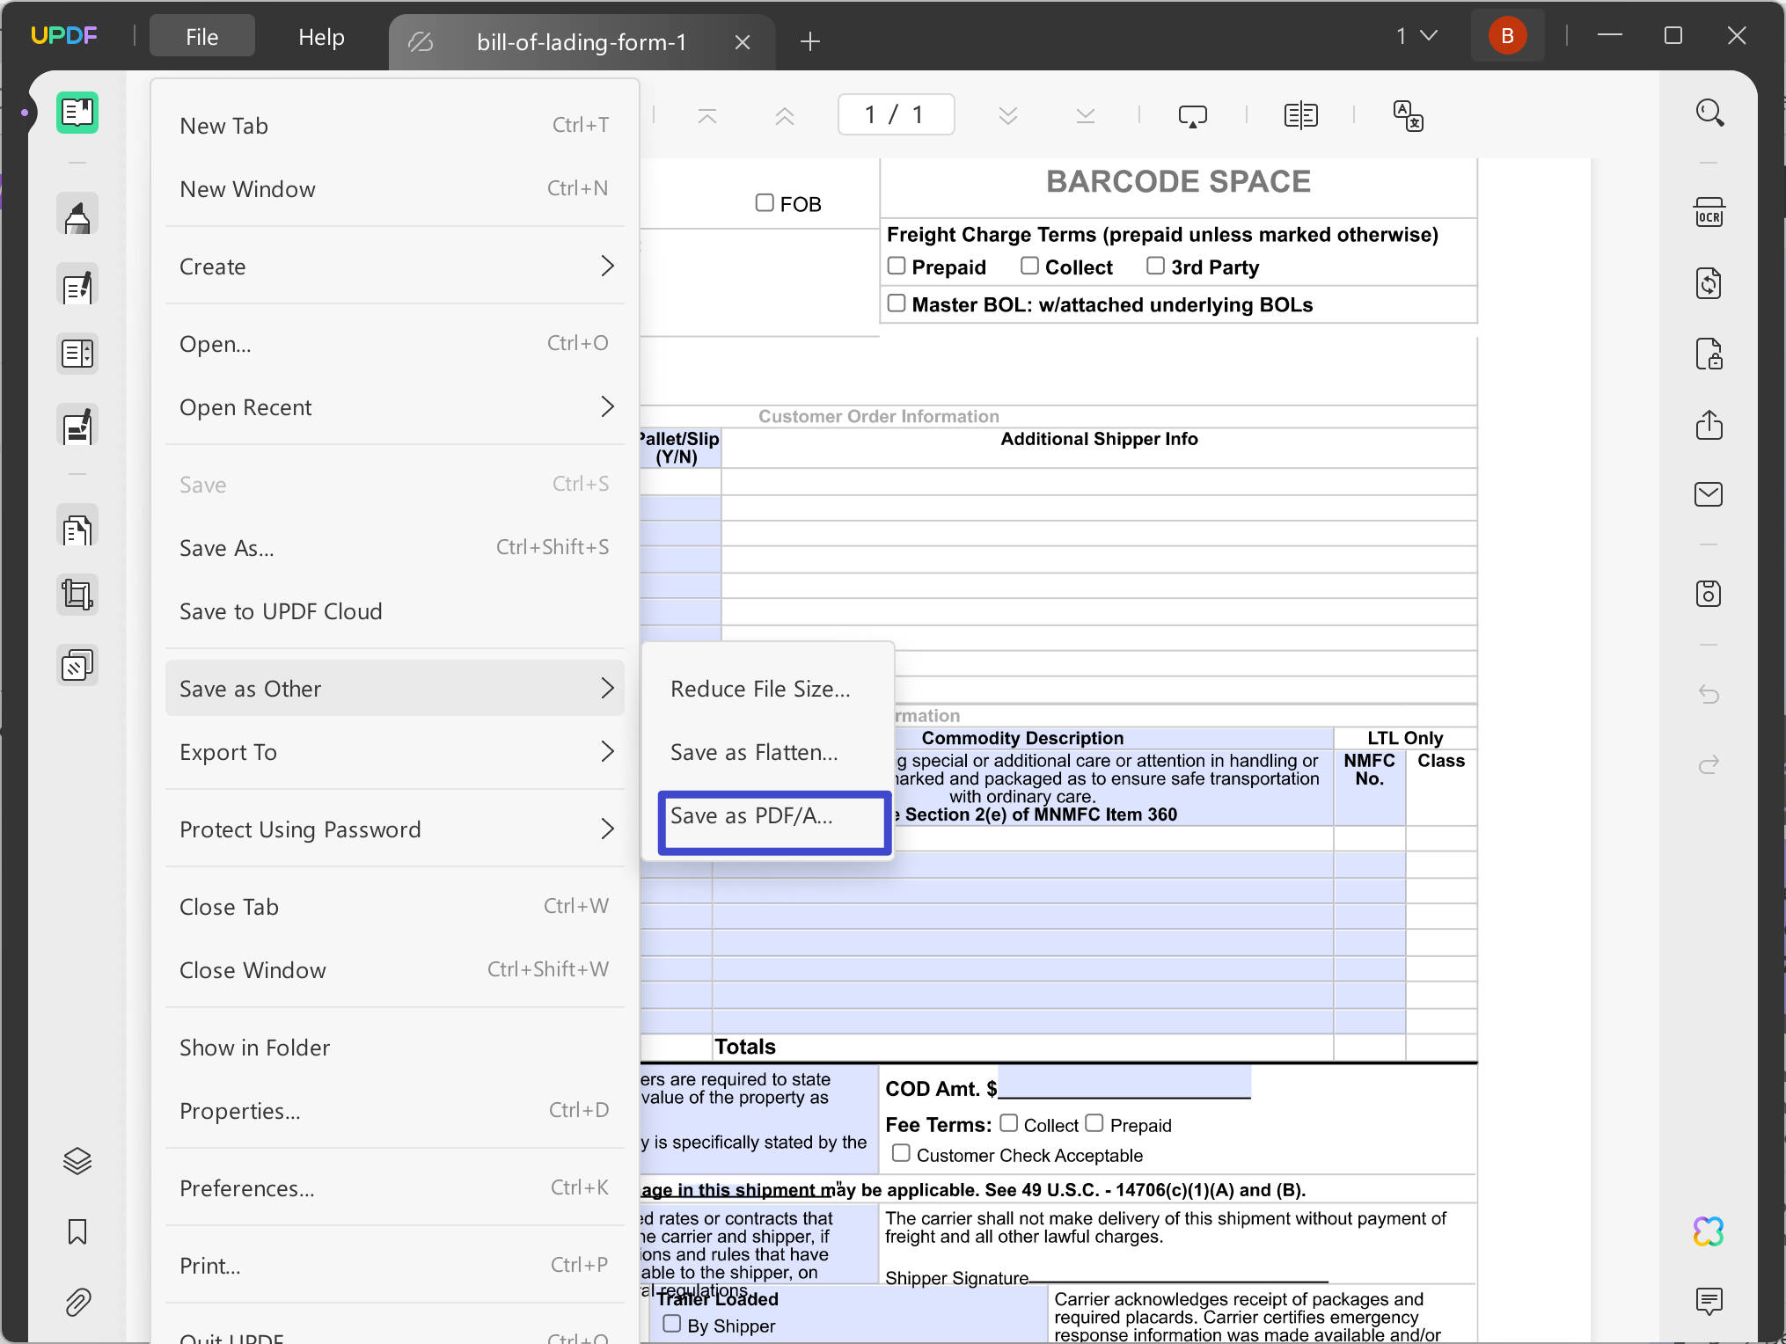Open the Convert PDF tool
Screen dimensions: 1786x1344
[x=1709, y=283]
